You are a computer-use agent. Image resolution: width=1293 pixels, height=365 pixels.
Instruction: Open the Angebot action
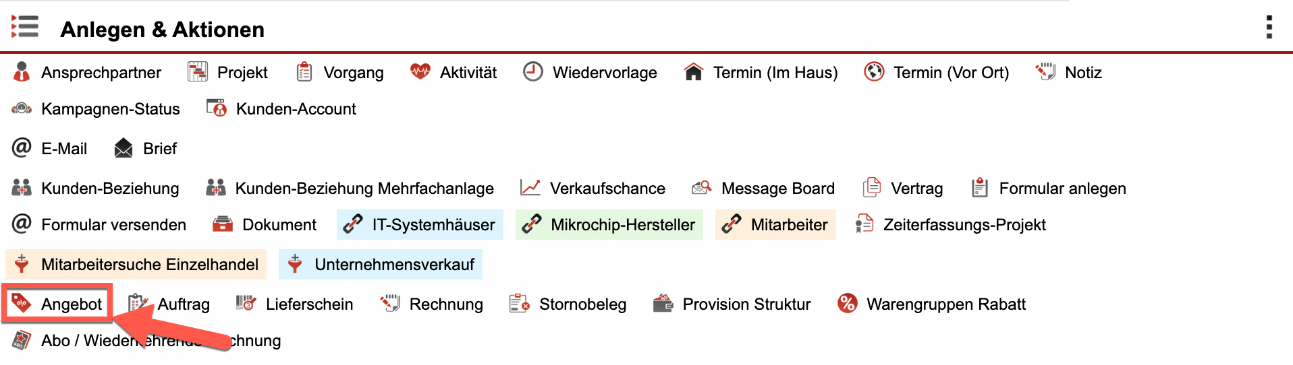71,304
